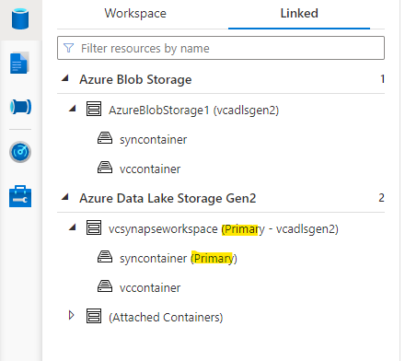Collapse the Azure Data Lake Storage Gen2 section
The height and width of the screenshot is (361, 417).
pyautogui.click(x=65, y=197)
